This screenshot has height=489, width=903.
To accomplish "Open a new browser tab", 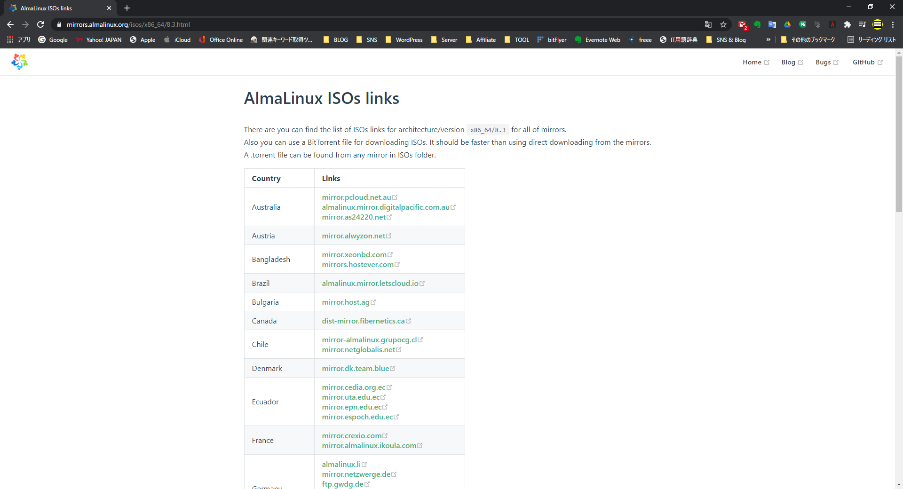I will point(127,8).
